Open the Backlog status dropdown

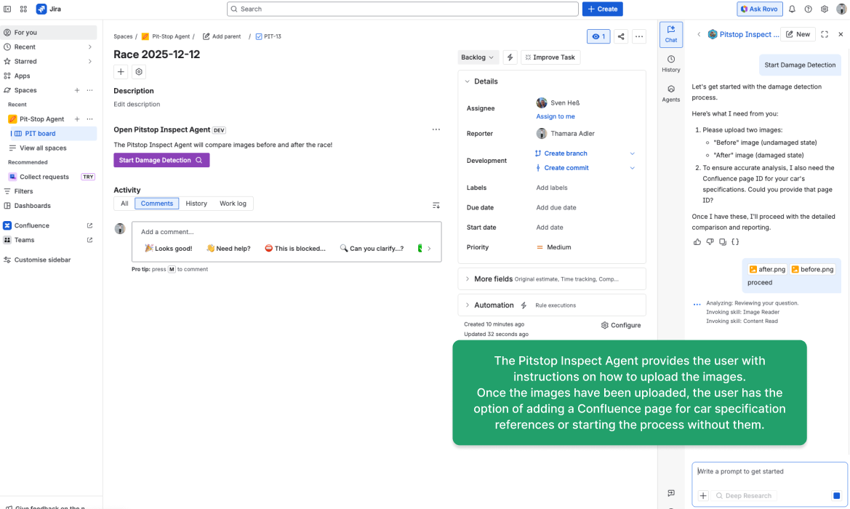(x=478, y=57)
